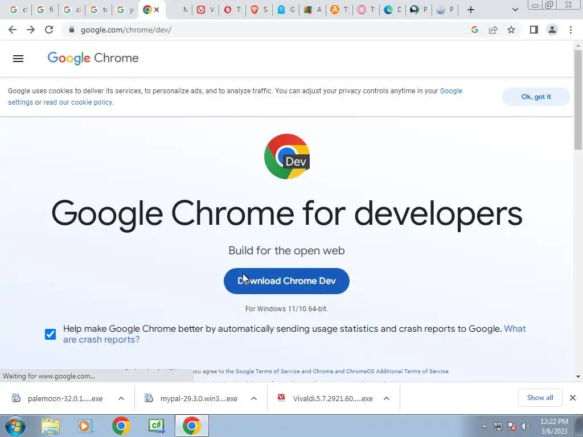This screenshot has width=583, height=437.
Task: Open the network tray icon
Action: tap(498, 426)
